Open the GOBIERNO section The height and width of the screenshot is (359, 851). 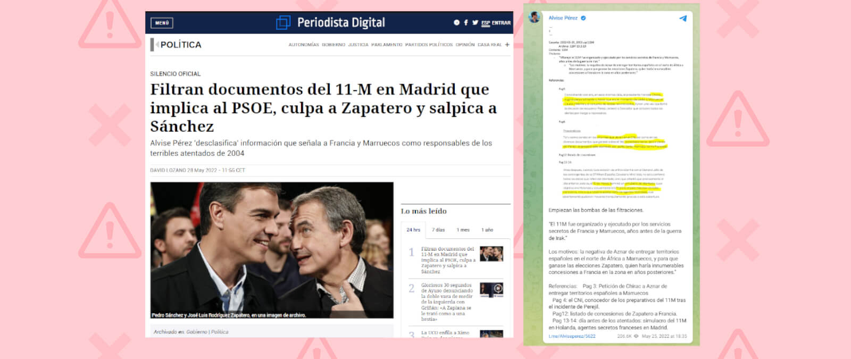(333, 45)
